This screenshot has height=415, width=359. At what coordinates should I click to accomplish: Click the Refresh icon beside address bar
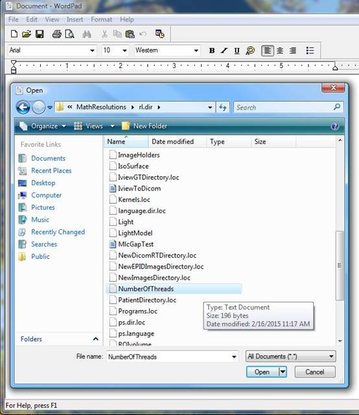coord(222,107)
